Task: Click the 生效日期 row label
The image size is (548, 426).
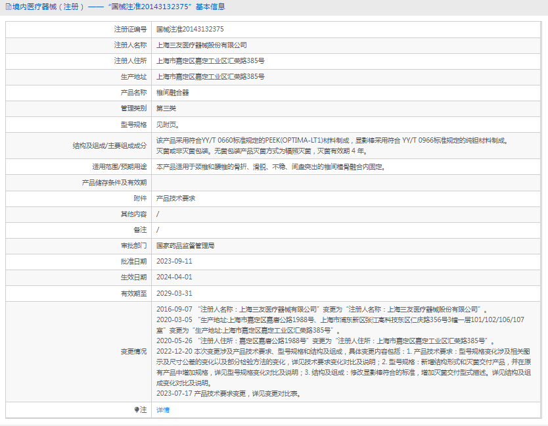Action: pyautogui.click(x=134, y=277)
